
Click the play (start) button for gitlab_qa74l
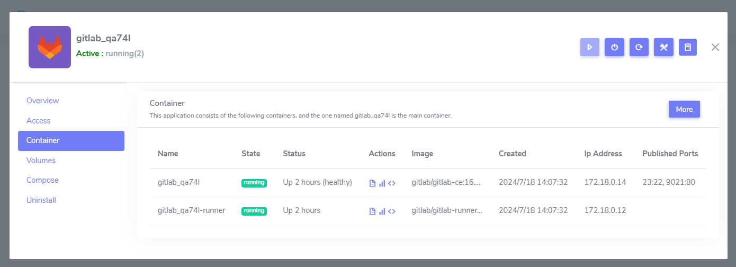(x=589, y=47)
